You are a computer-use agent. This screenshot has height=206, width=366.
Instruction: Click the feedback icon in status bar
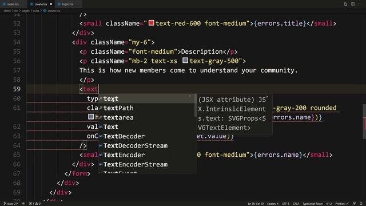(354, 204)
